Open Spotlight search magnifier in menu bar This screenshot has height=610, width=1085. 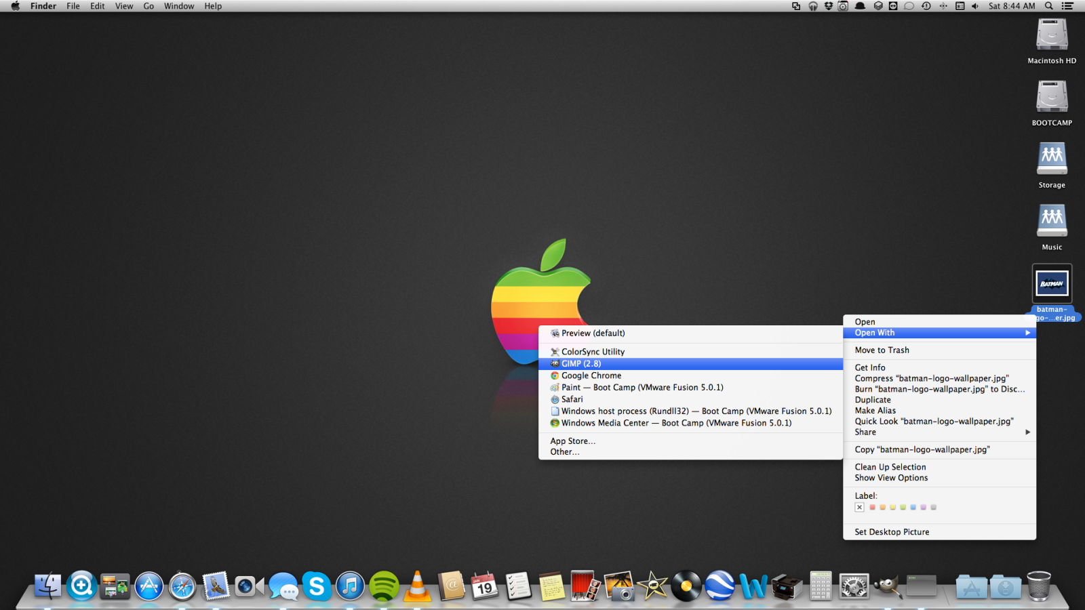[x=1048, y=6]
